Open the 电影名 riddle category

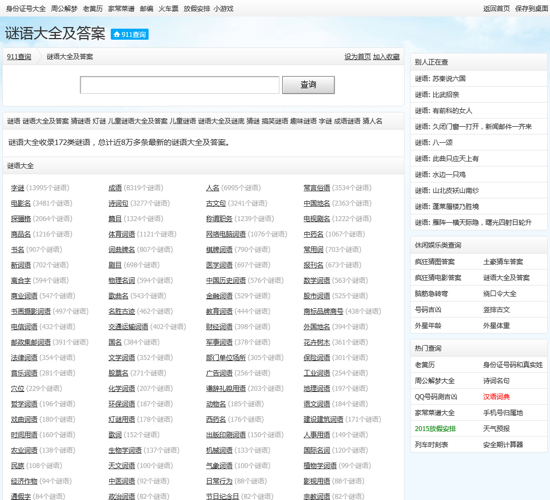click(21, 203)
